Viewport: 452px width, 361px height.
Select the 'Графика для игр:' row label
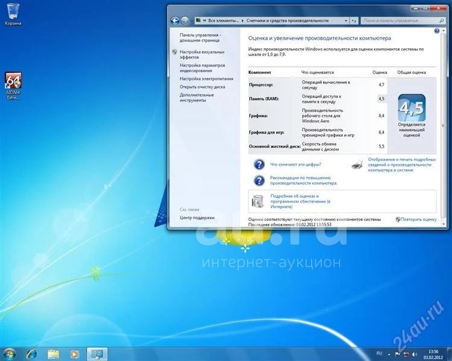266,132
